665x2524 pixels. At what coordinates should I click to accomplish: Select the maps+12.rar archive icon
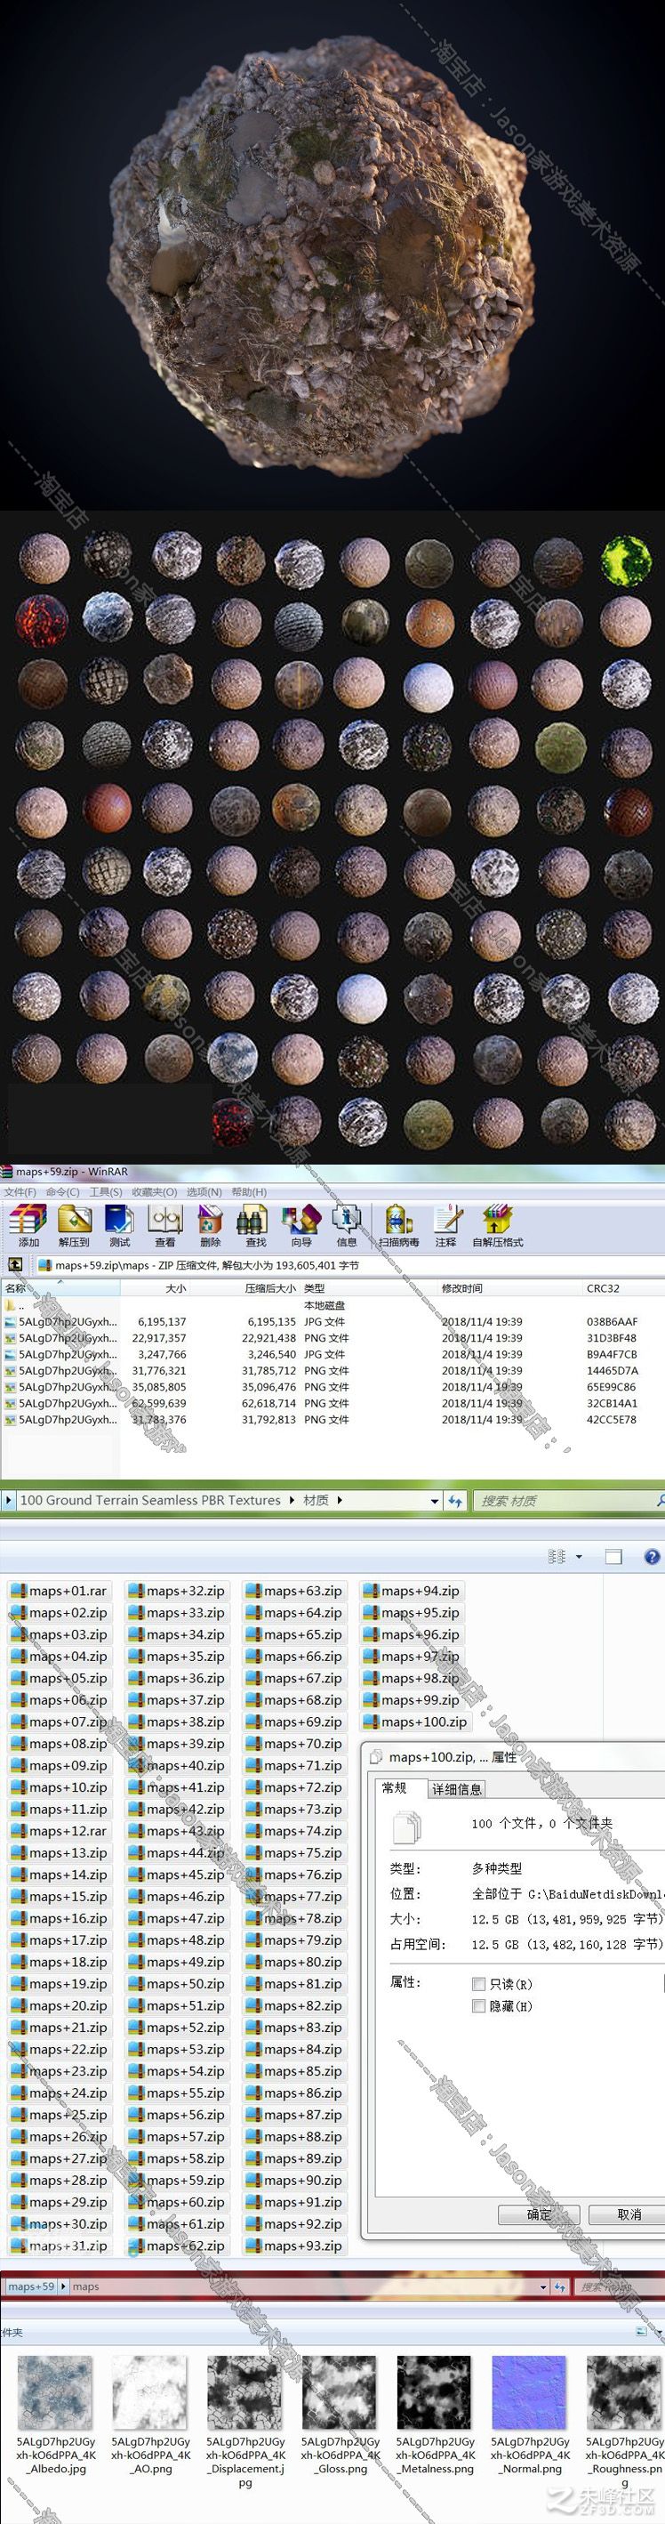click(x=18, y=1830)
